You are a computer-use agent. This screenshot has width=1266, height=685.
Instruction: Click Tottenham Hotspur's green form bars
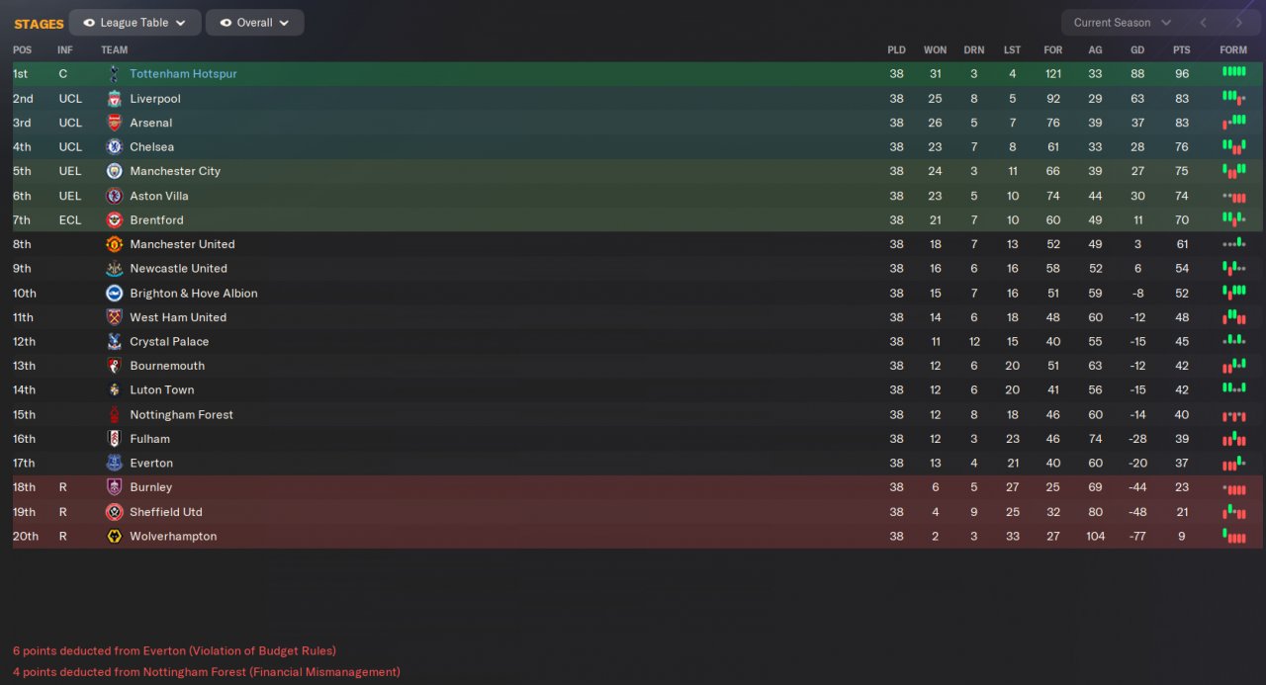(1233, 72)
